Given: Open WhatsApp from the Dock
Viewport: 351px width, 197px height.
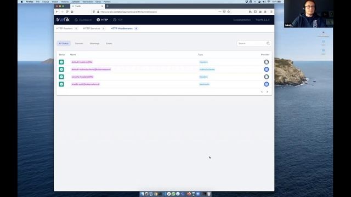Looking at the screenshot, I should [x=173, y=194].
